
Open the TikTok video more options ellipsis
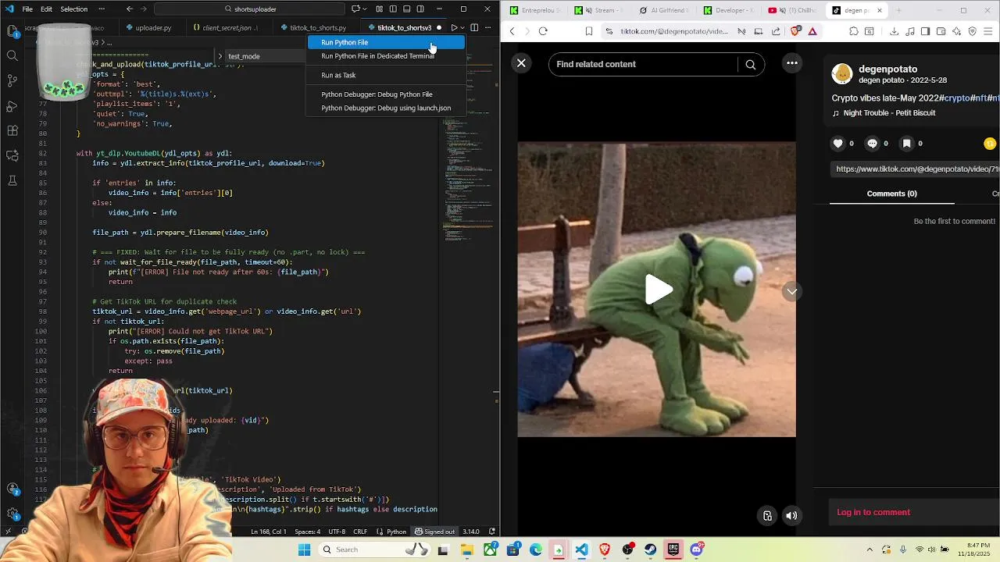coord(791,63)
